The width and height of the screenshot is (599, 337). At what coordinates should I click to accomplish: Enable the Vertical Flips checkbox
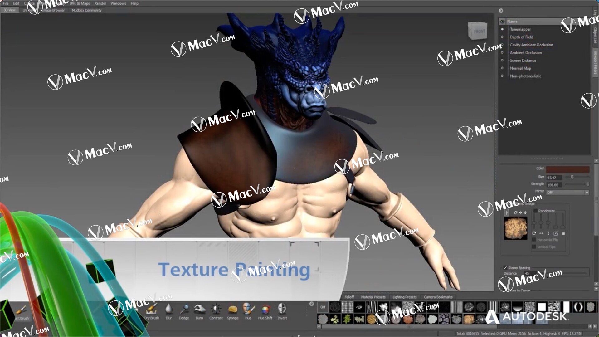pos(534,247)
